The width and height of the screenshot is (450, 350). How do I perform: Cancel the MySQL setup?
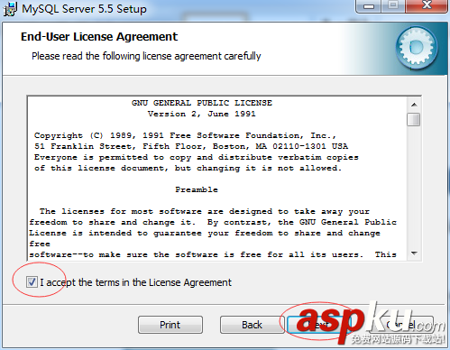click(400, 325)
